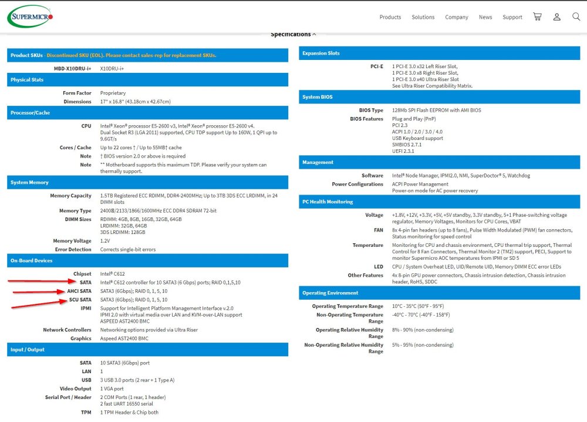Click the AHCI SATA label
This screenshot has width=587, height=422.
click(x=79, y=291)
